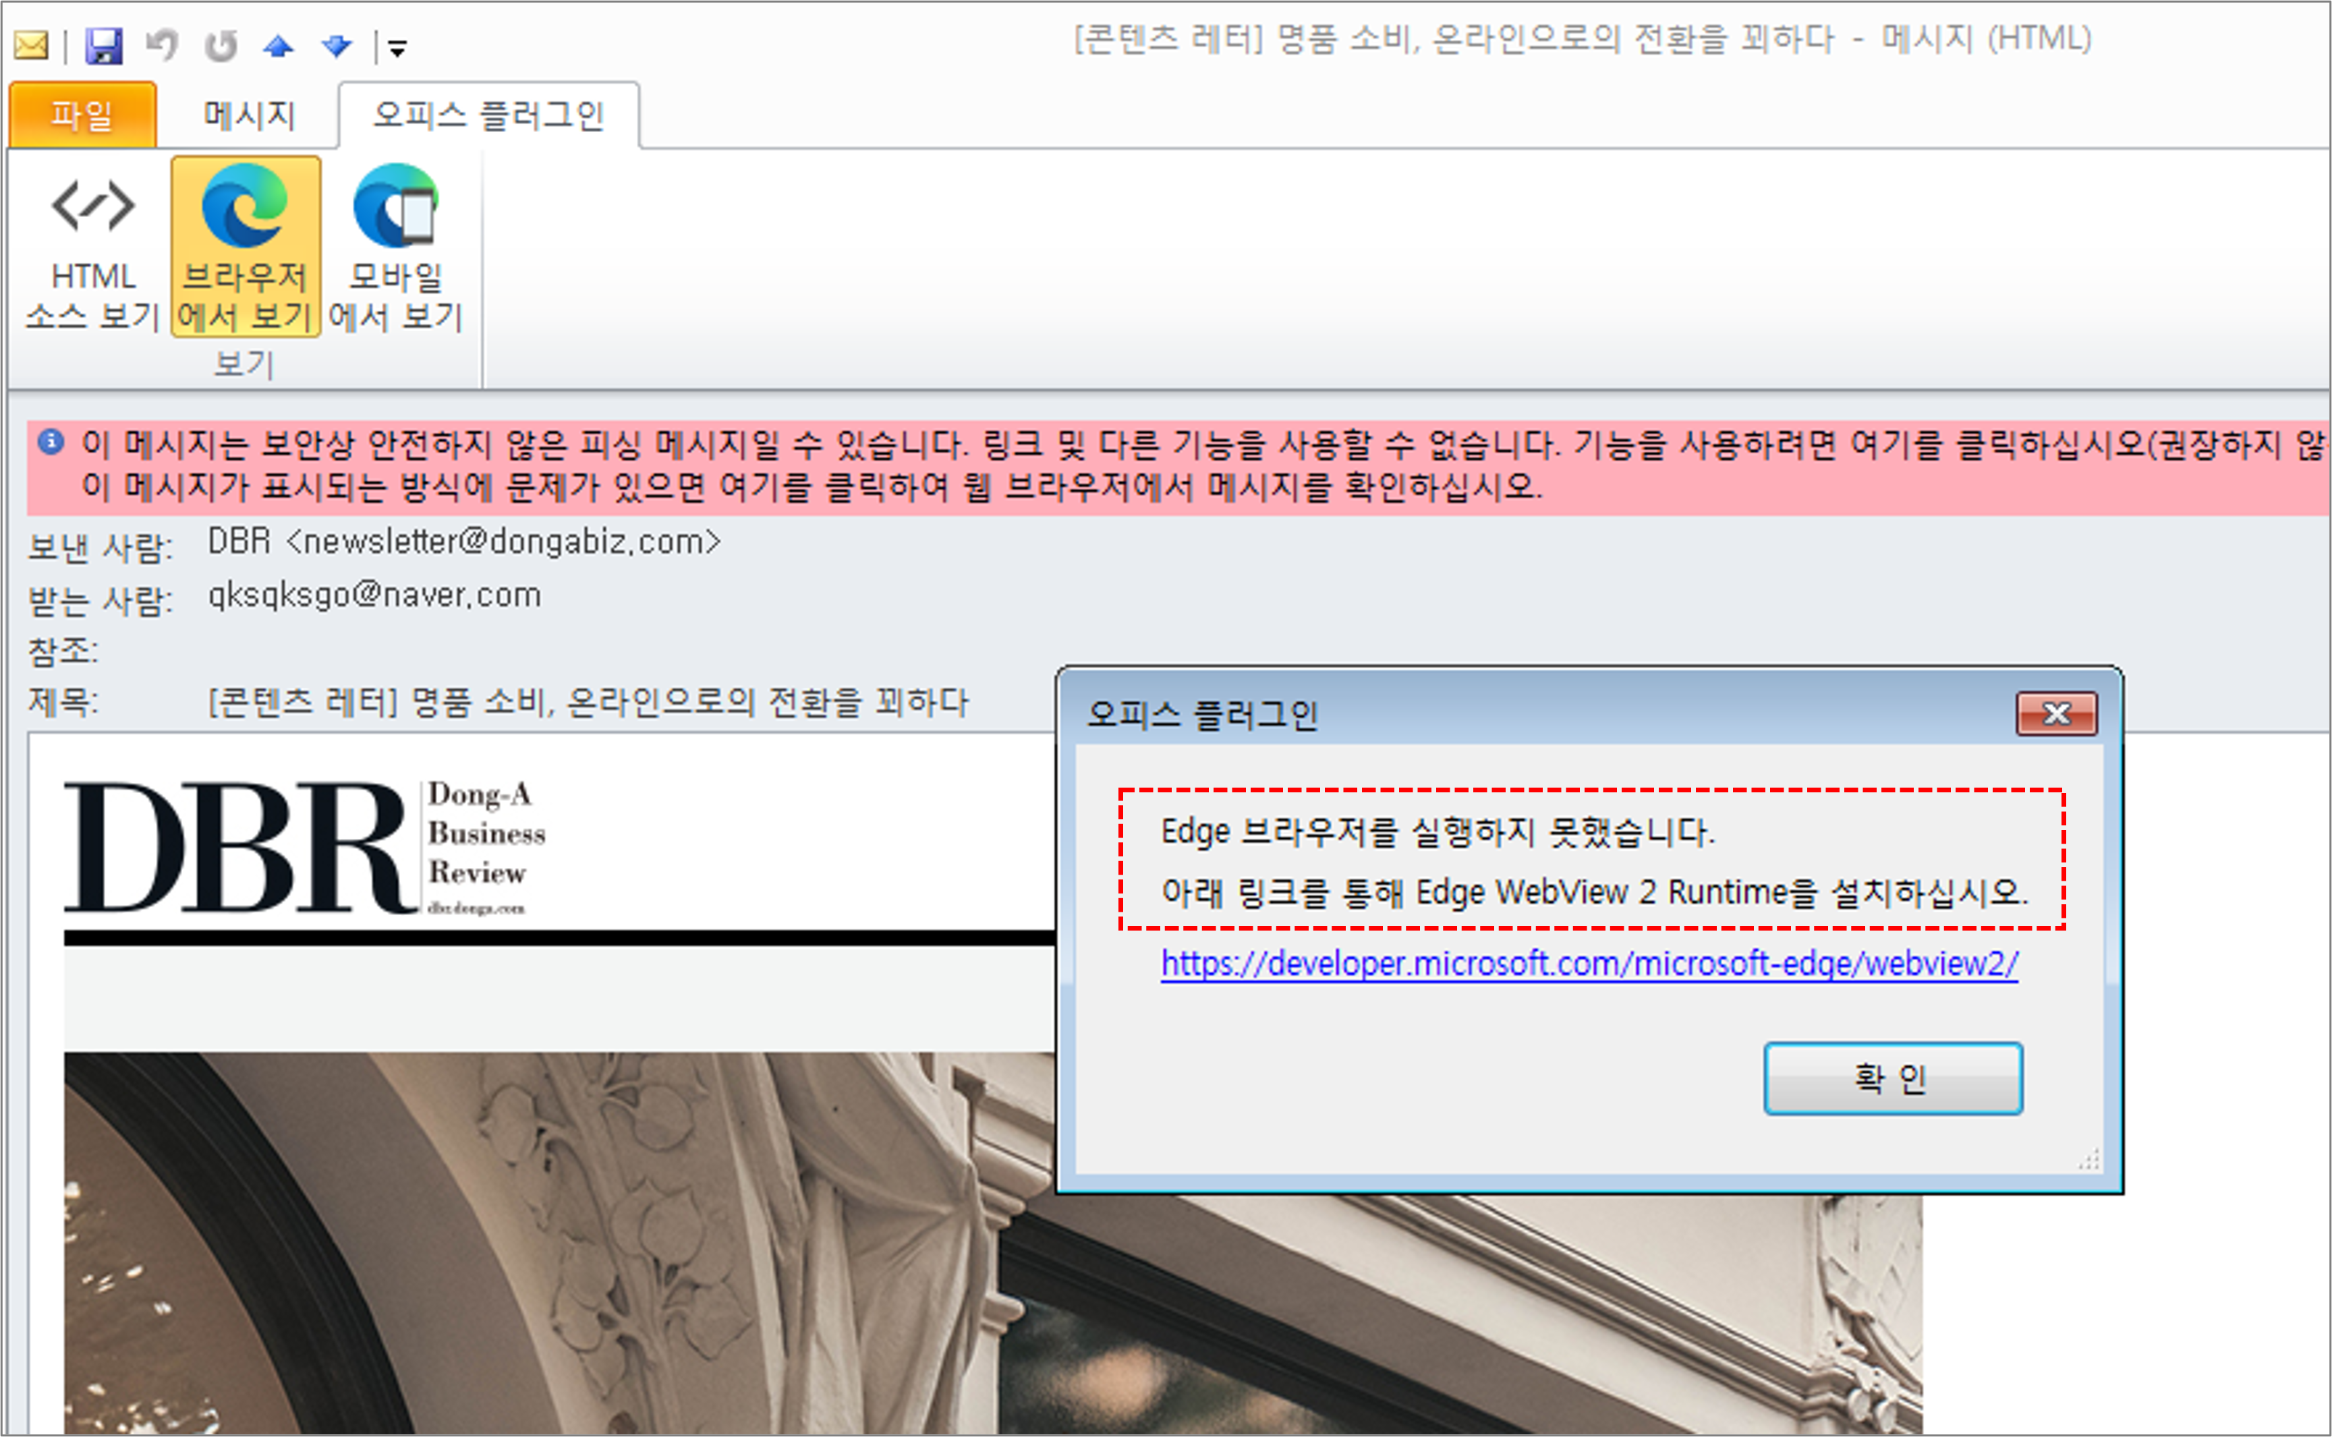Switch to the 메시지 tab
The width and height of the screenshot is (2332, 1437).
tap(249, 115)
